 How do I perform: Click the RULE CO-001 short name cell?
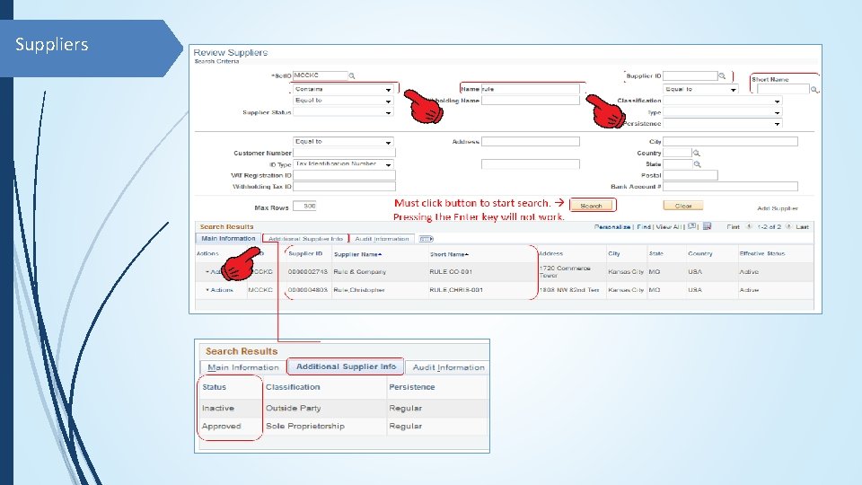click(450, 271)
